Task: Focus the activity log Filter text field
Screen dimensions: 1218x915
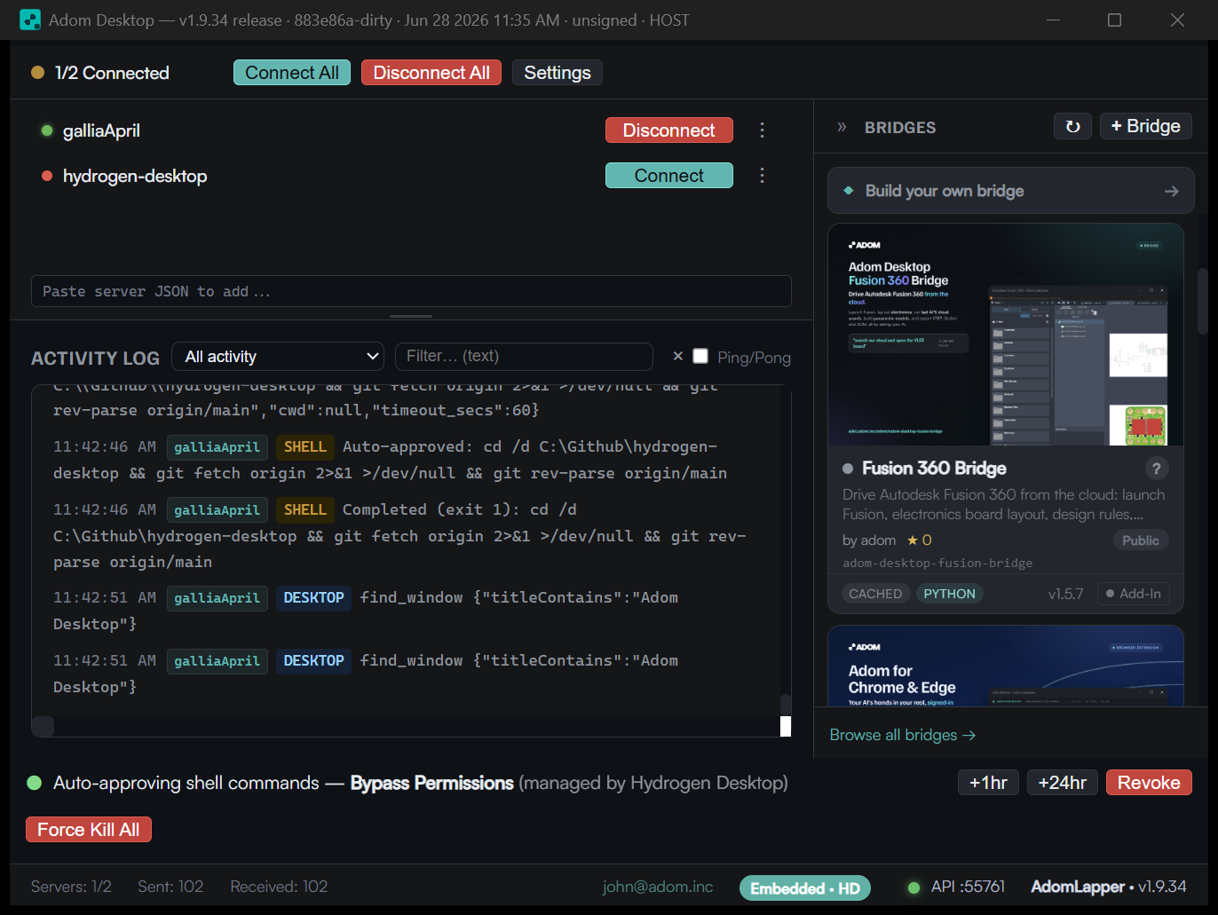Action: (x=524, y=356)
